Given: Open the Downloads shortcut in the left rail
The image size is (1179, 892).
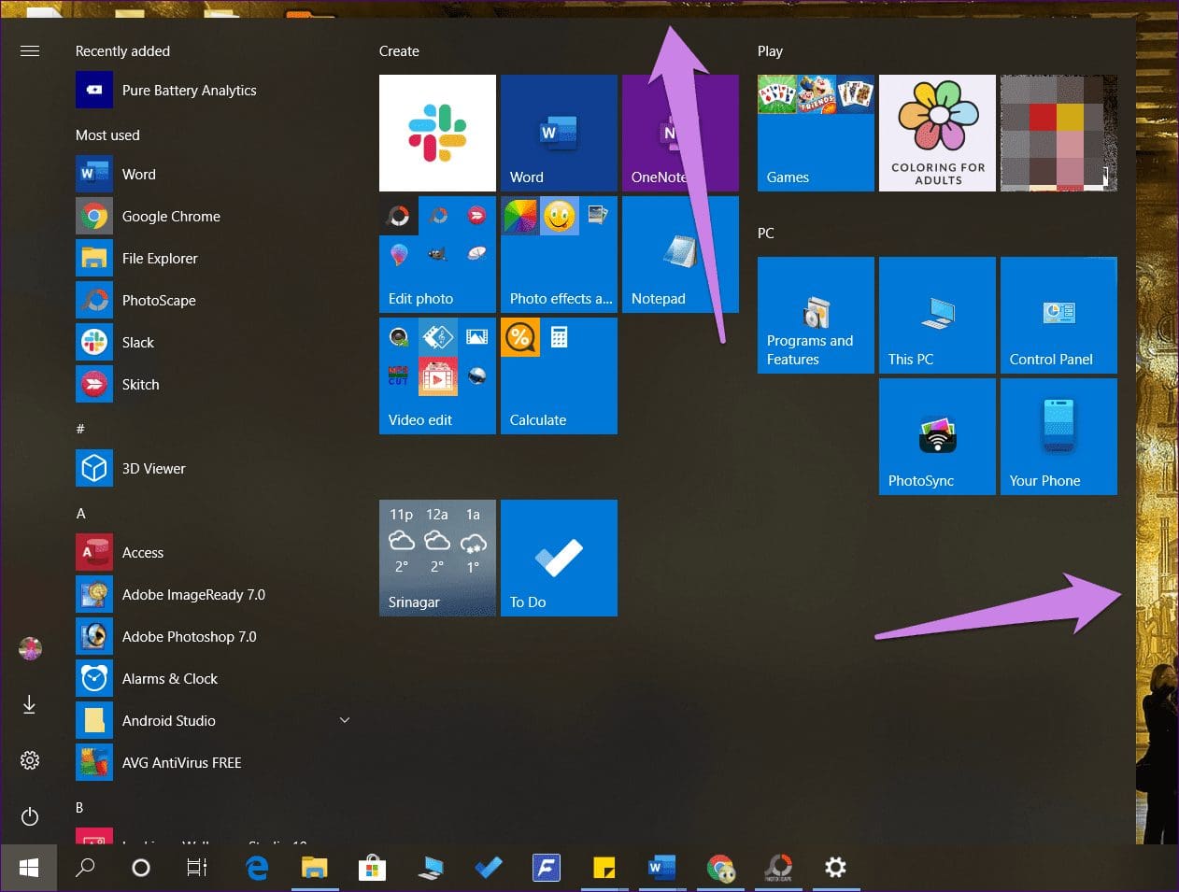Looking at the screenshot, I should pos(30,704).
